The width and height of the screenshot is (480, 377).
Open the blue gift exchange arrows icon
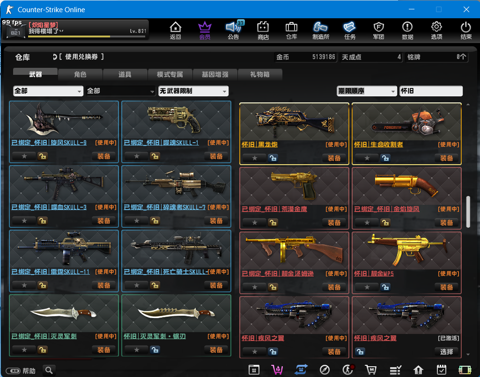301,370
